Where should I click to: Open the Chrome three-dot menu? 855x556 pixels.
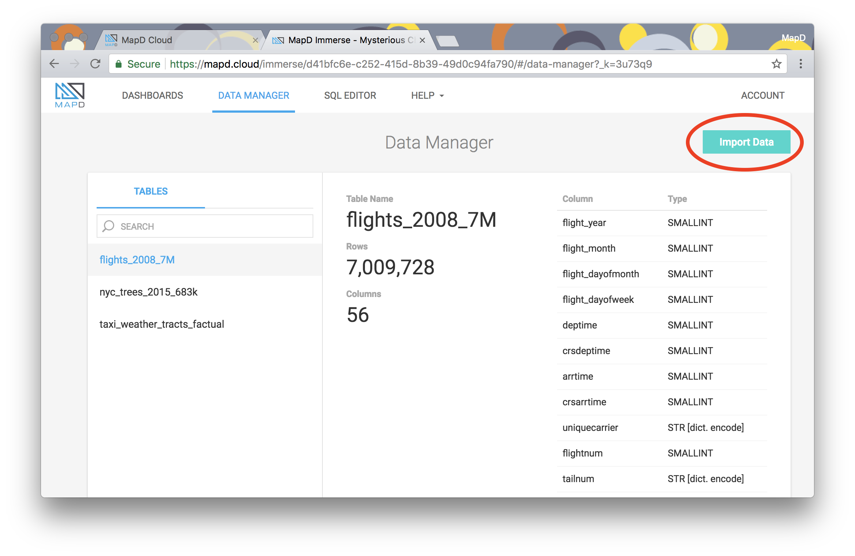[801, 64]
